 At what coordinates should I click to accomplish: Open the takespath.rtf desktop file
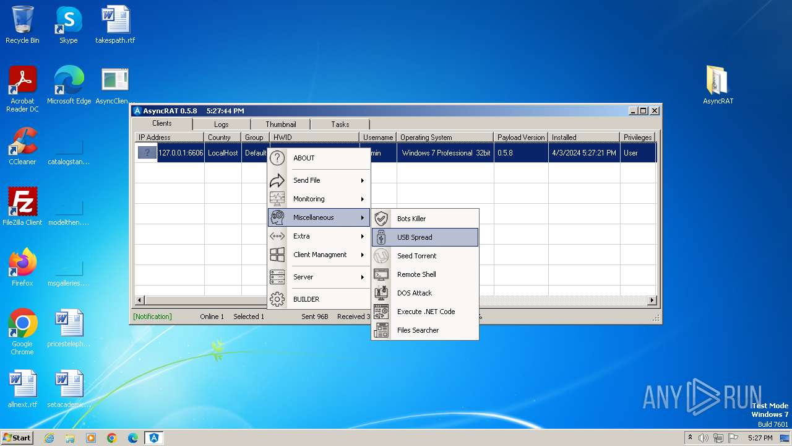click(115, 25)
